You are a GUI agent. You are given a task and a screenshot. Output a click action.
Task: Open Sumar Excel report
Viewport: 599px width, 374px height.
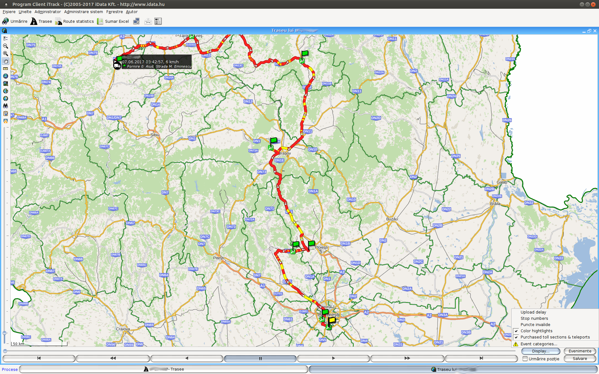pos(113,22)
